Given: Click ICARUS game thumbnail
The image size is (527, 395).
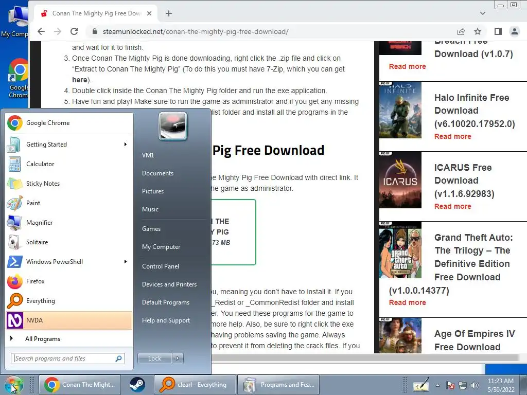Looking at the screenshot, I should click(400, 179).
